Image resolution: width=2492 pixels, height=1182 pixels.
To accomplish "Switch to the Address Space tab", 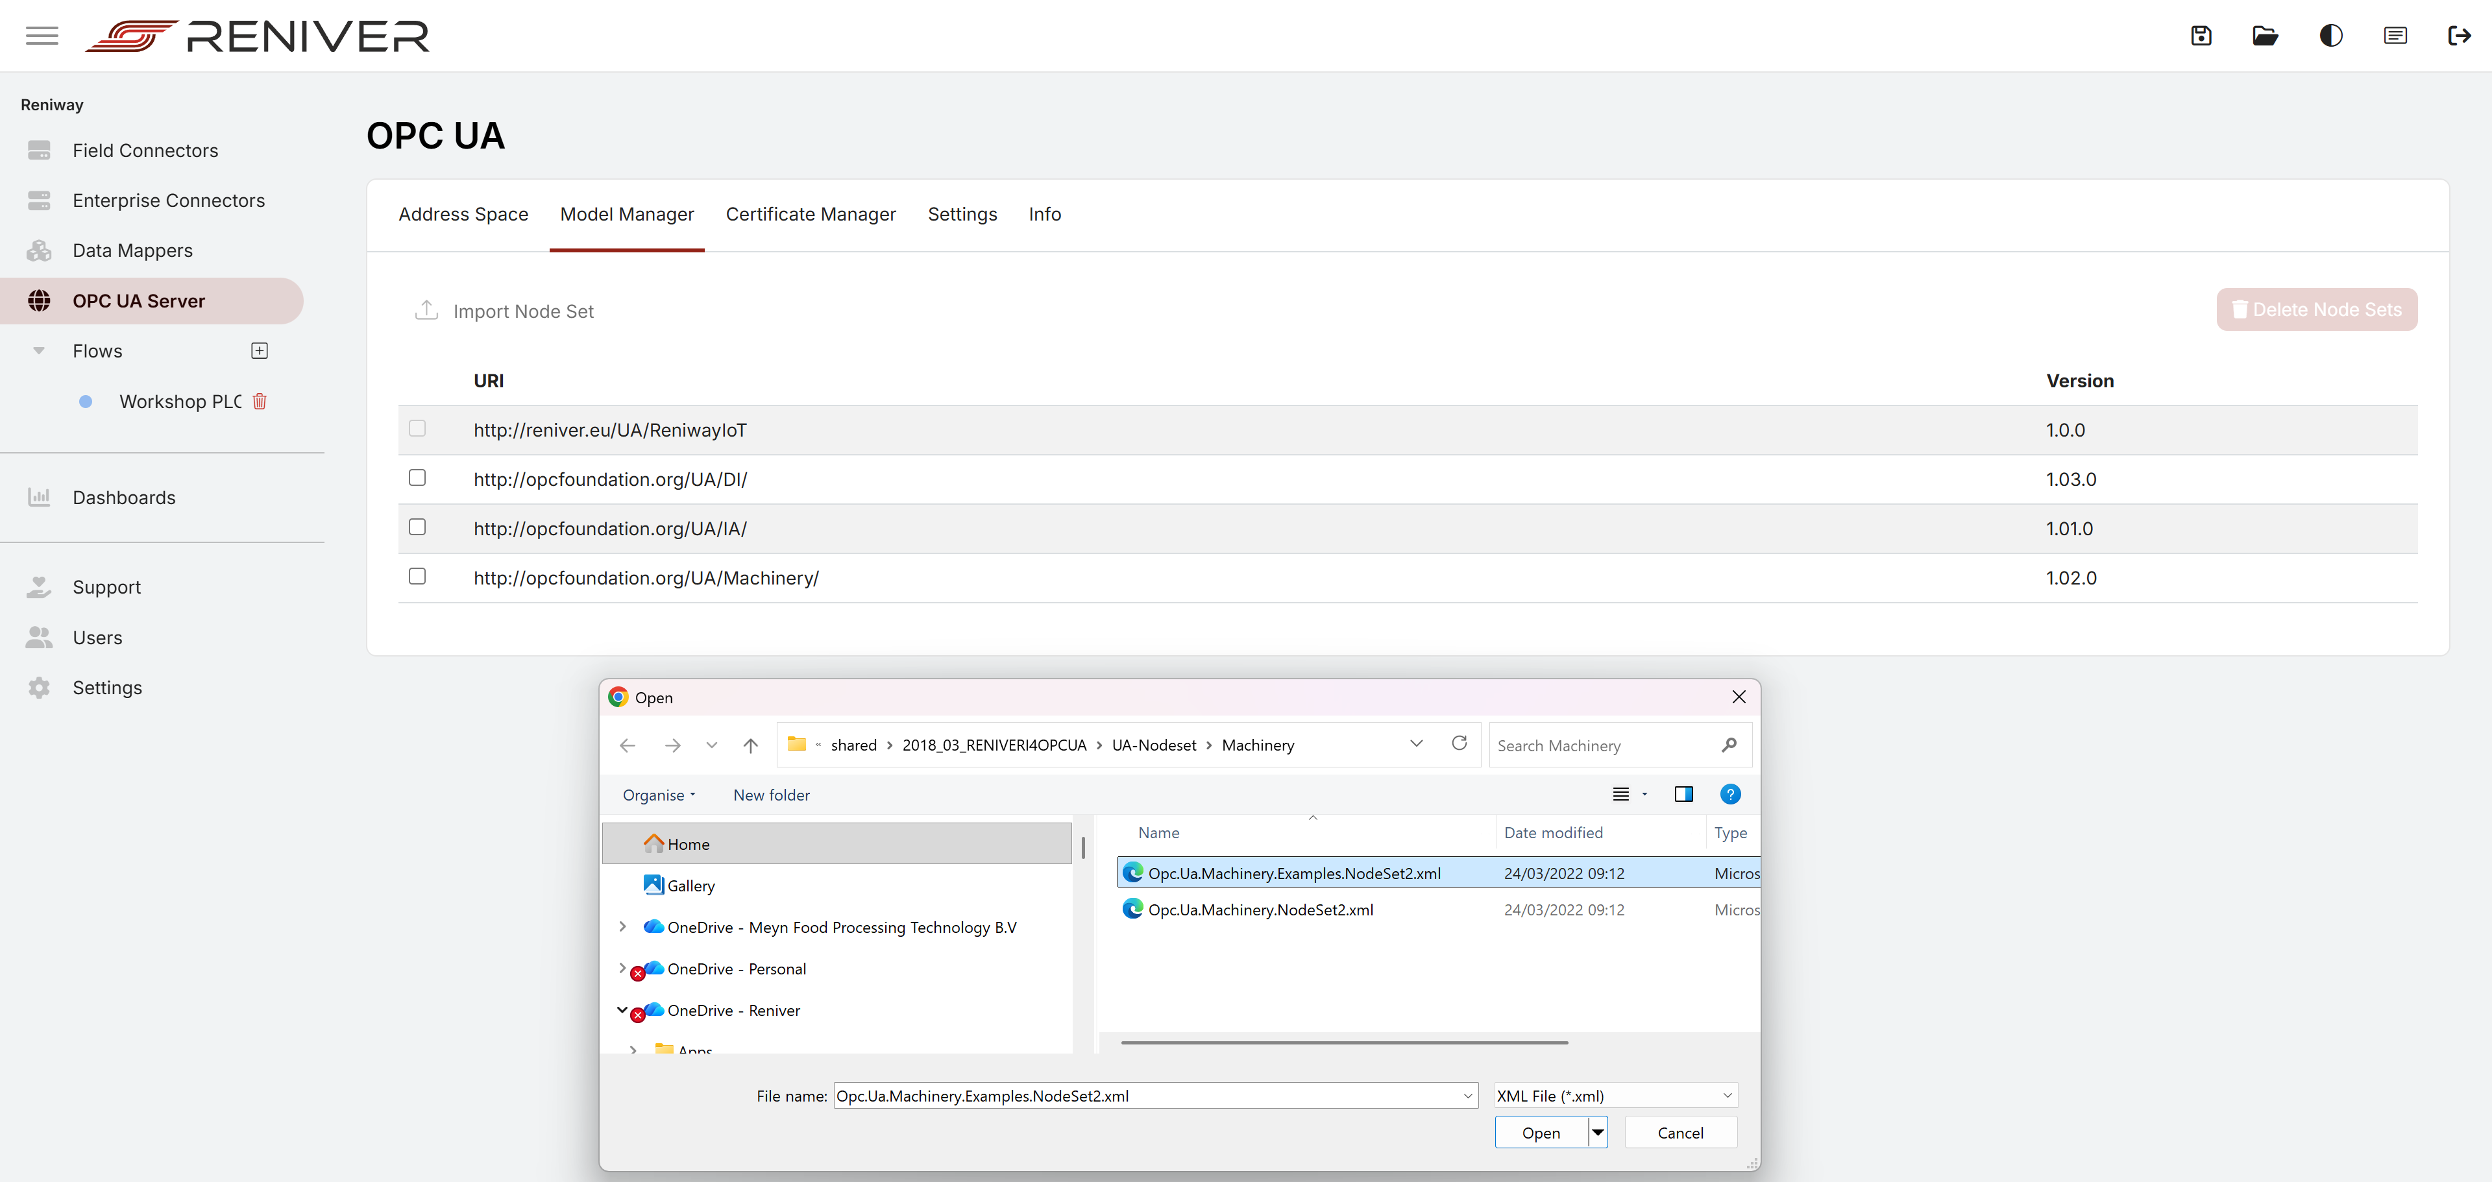I will coord(463,214).
